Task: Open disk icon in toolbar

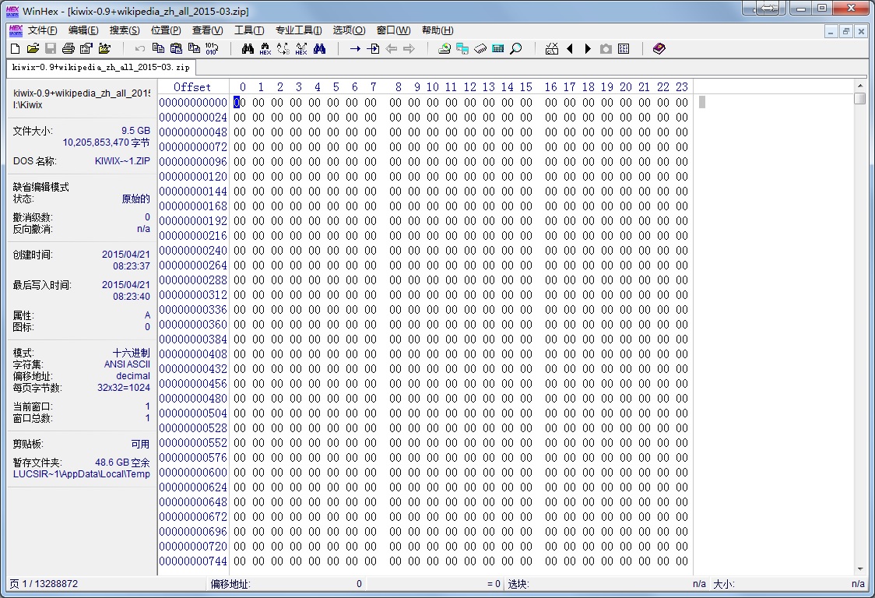Action: pyautogui.click(x=445, y=49)
